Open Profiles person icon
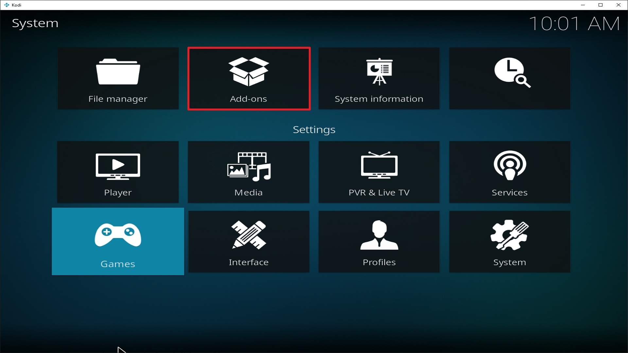Screen dimensions: 628x353 (x=379, y=235)
